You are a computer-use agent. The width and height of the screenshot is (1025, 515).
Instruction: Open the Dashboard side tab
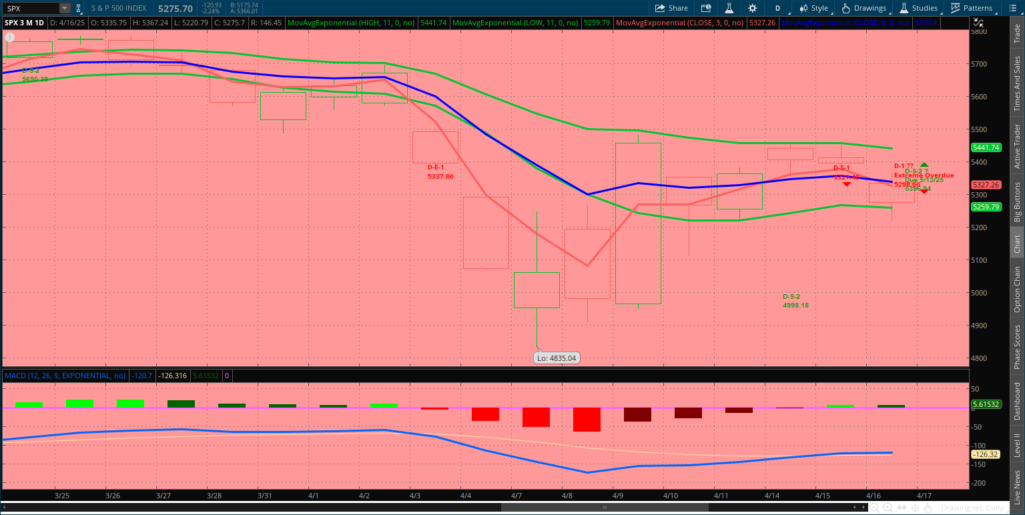(1017, 401)
